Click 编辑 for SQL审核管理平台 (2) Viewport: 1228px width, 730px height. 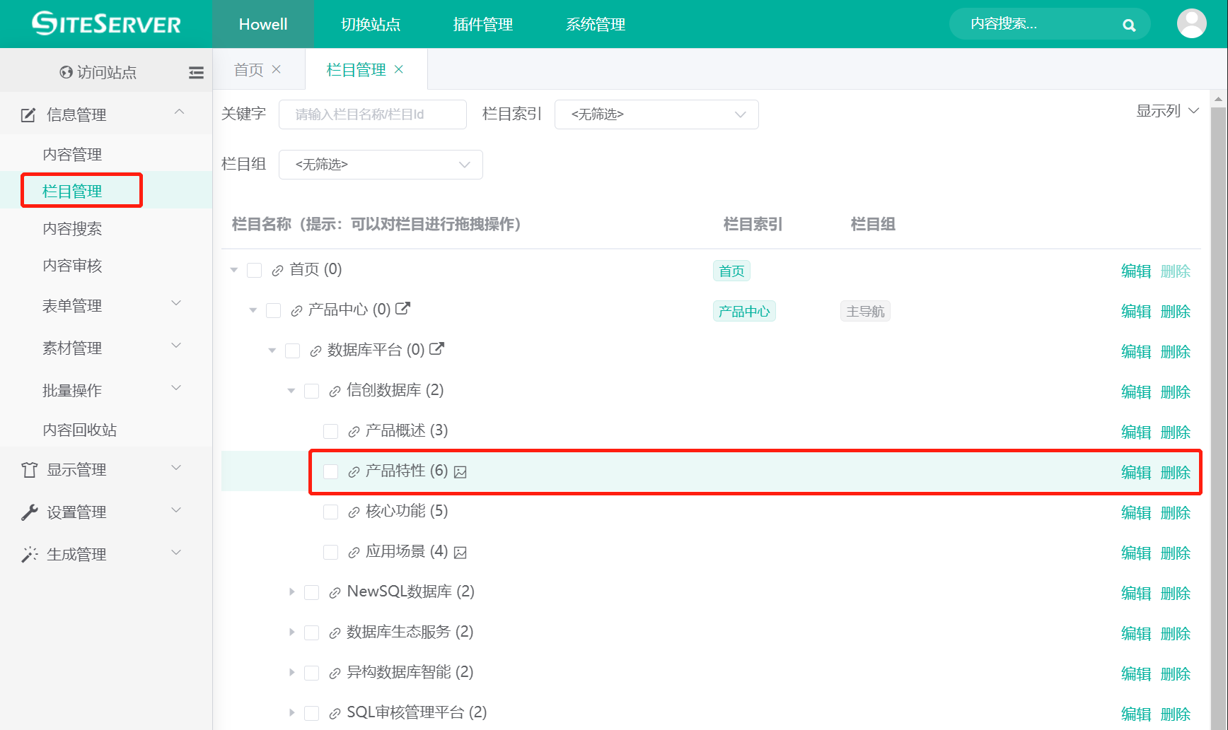pos(1136,714)
